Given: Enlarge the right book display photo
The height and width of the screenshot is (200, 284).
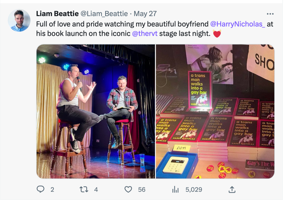Looking at the screenshot, I should pyautogui.click(x=215, y=111).
